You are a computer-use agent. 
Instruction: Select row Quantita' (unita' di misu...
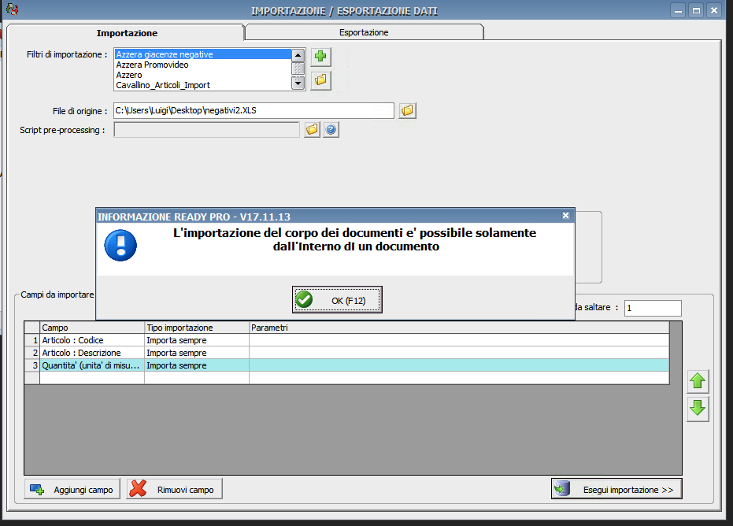click(346, 365)
